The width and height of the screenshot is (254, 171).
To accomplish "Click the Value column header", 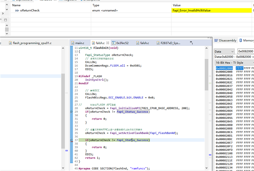I will (177, 5).
